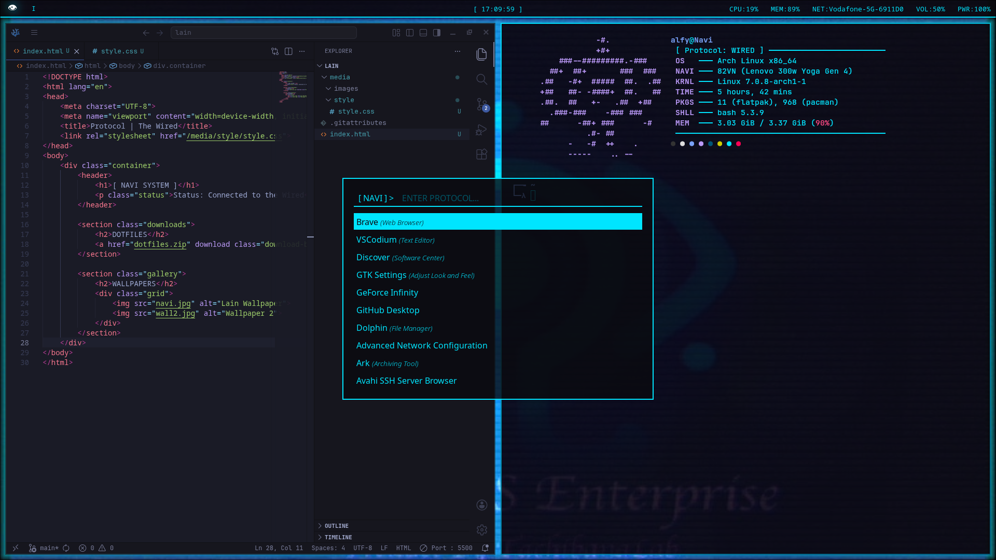Image resolution: width=996 pixels, height=560 pixels.
Task: Close the index.html editor tab
Action: [x=77, y=51]
